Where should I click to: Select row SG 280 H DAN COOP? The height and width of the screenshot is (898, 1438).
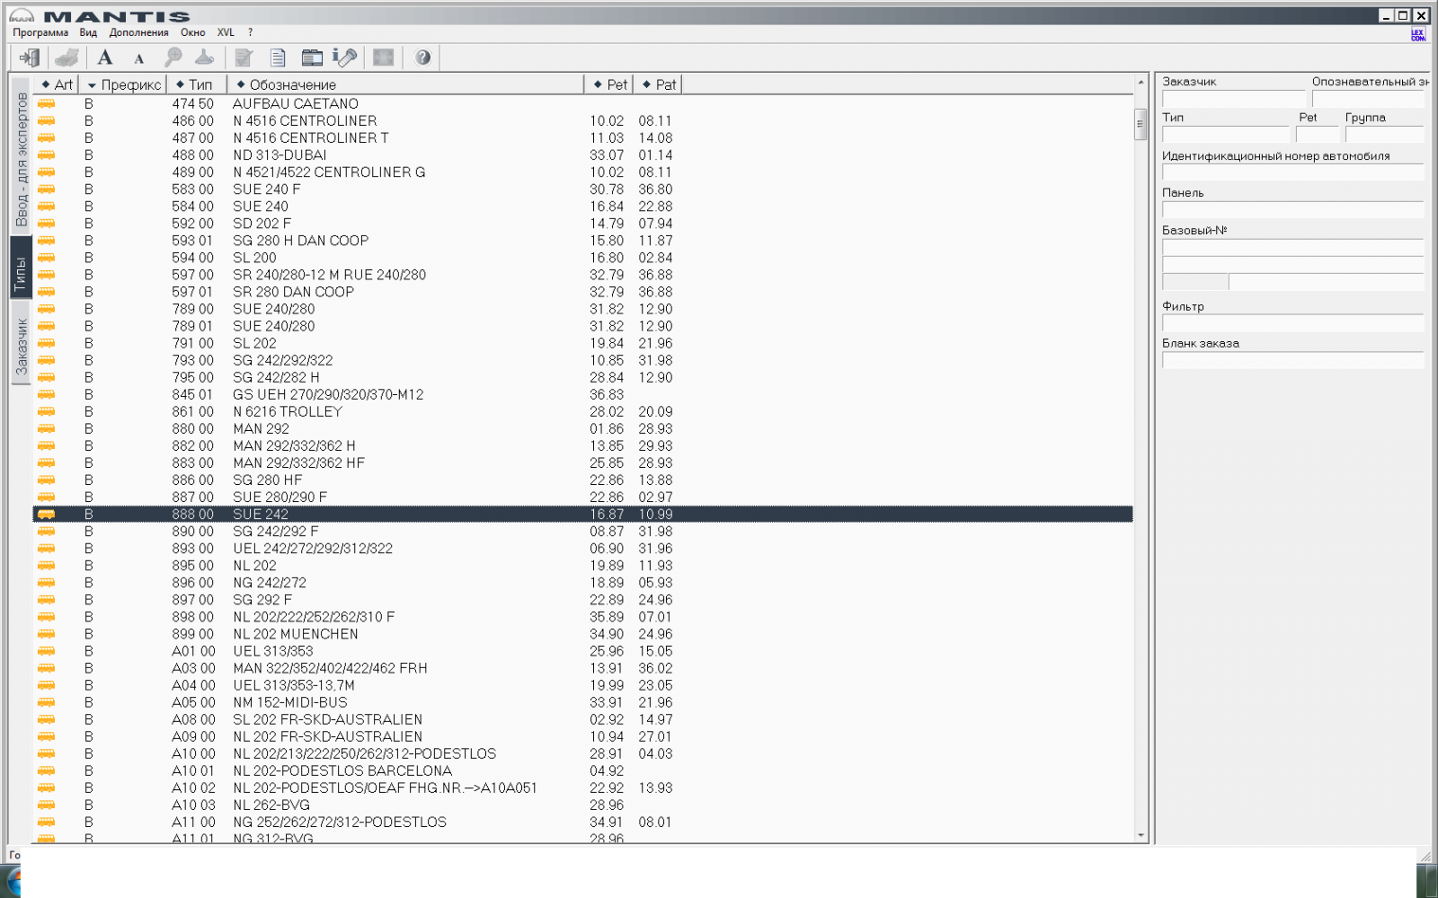click(x=582, y=241)
